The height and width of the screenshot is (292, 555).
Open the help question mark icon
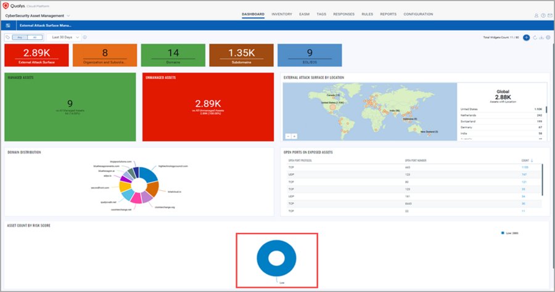[x=543, y=15]
